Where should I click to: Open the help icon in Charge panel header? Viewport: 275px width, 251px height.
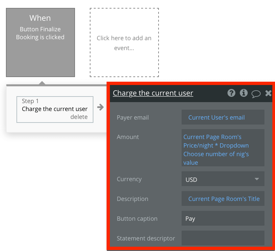click(231, 93)
